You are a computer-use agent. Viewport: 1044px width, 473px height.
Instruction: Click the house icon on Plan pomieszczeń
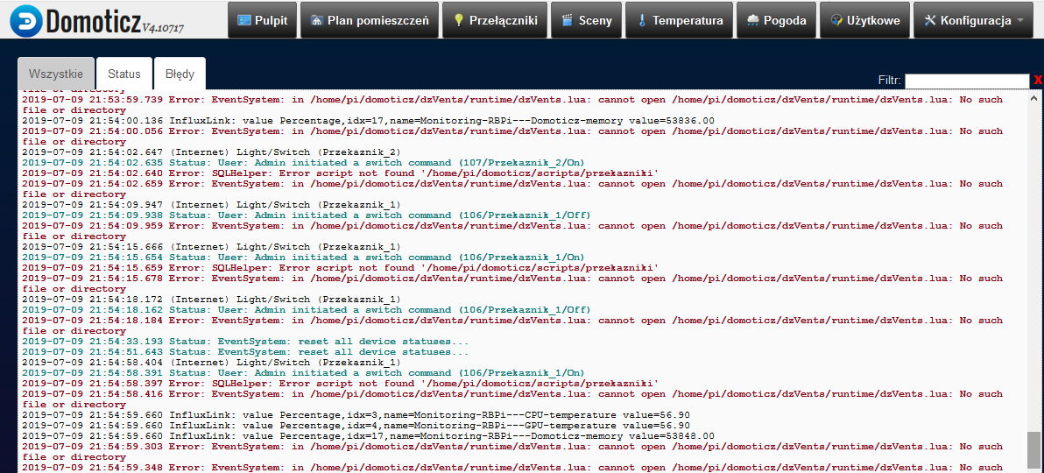(317, 20)
